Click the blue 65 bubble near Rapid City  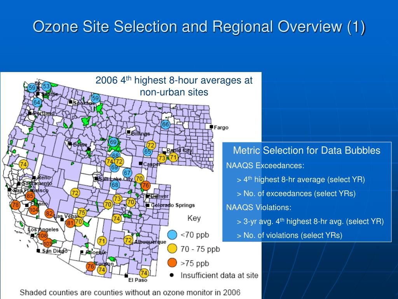147,151
